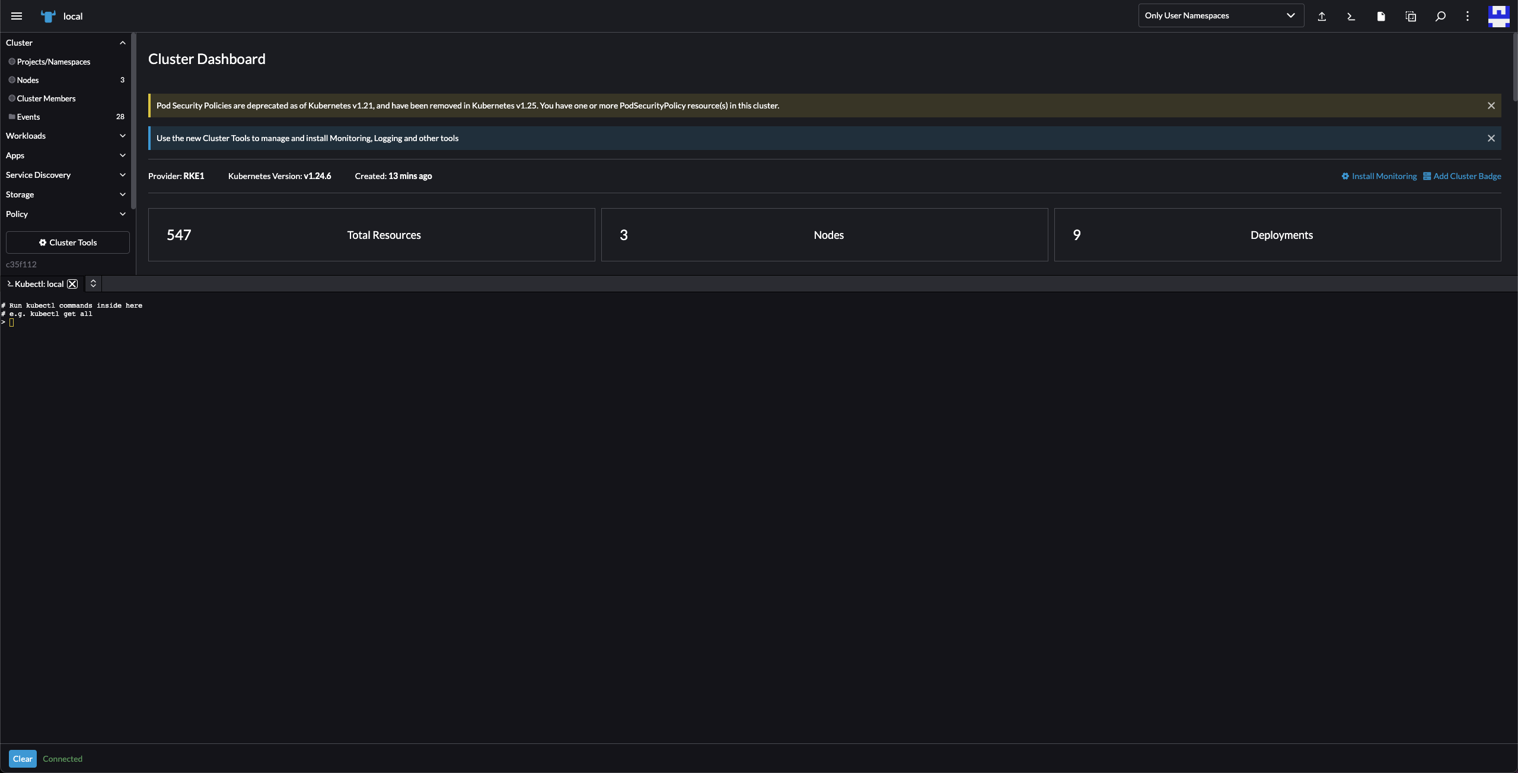
Task: Close the Kubectl: local shell tab
Action: (x=72, y=284)
